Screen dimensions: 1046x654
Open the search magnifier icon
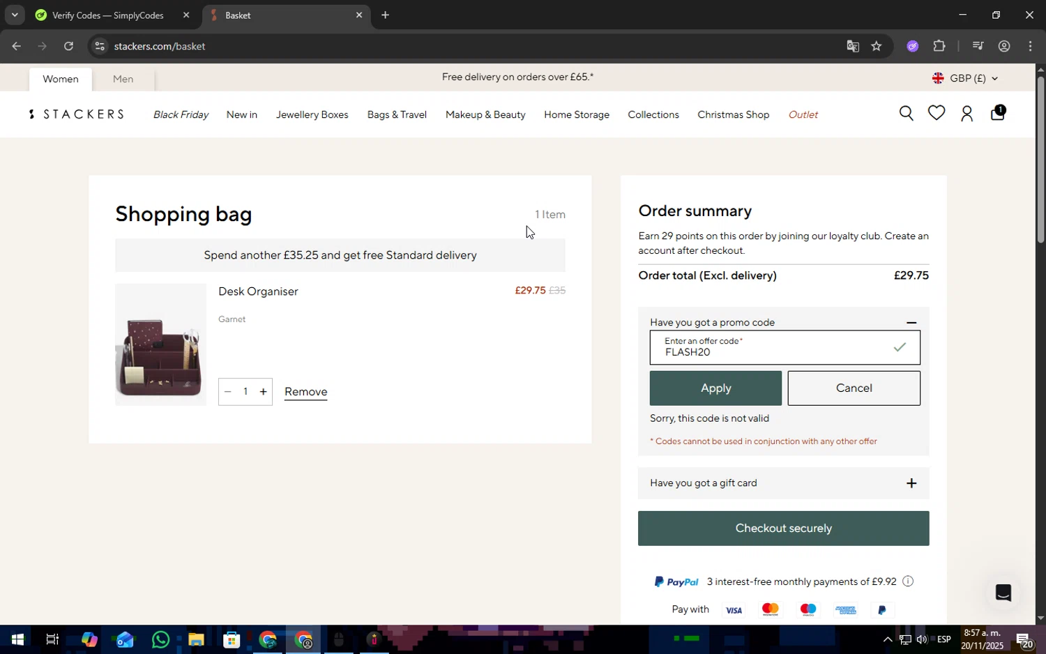tap(906, 113)
